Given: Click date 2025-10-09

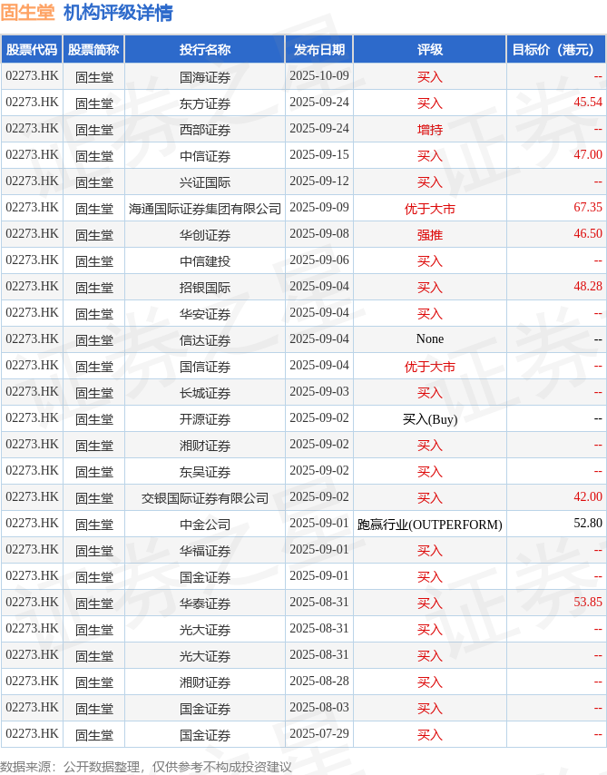Looking at the screenshot, I should tap(319, 75).
